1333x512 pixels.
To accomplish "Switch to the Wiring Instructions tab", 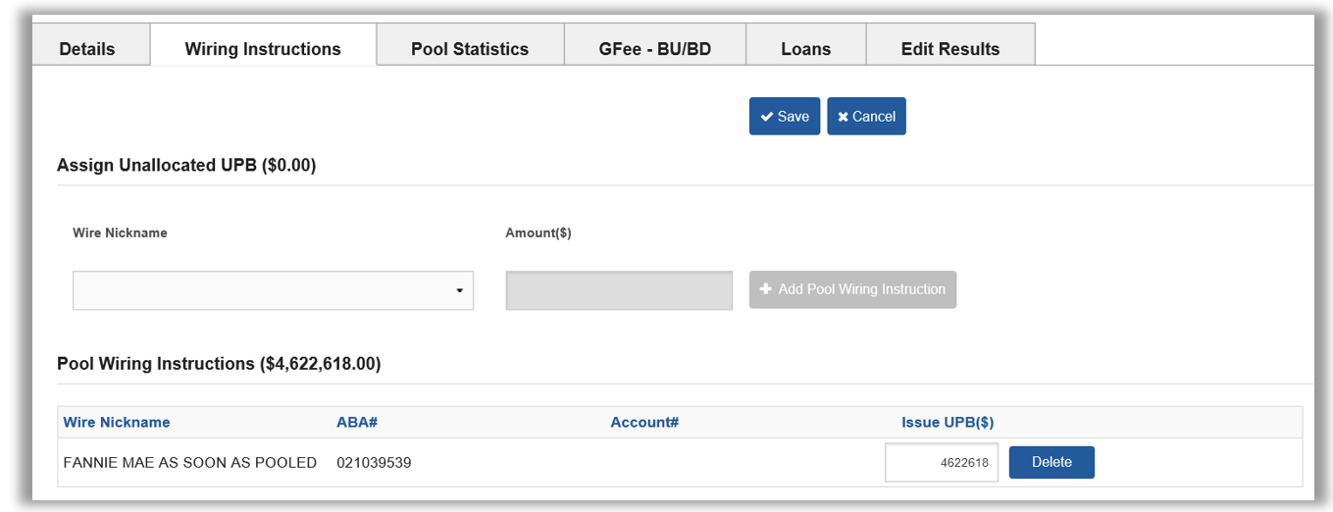I will click(263, 48).
